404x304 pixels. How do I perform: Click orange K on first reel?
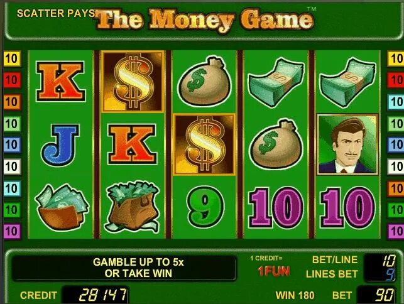tap(61, 81)
